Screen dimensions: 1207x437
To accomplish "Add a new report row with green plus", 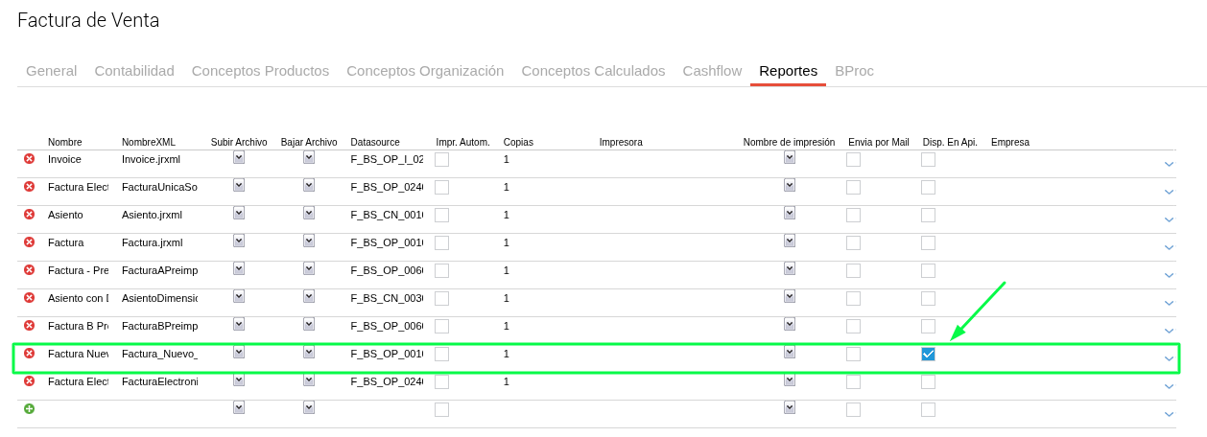I will 29,409.
